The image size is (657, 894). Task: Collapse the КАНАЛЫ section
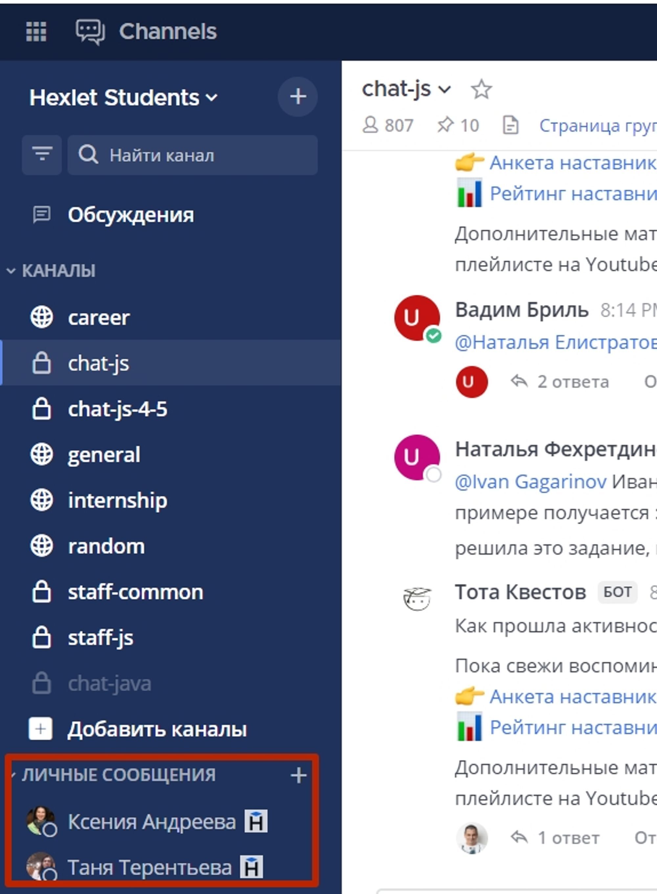[51, 271]
